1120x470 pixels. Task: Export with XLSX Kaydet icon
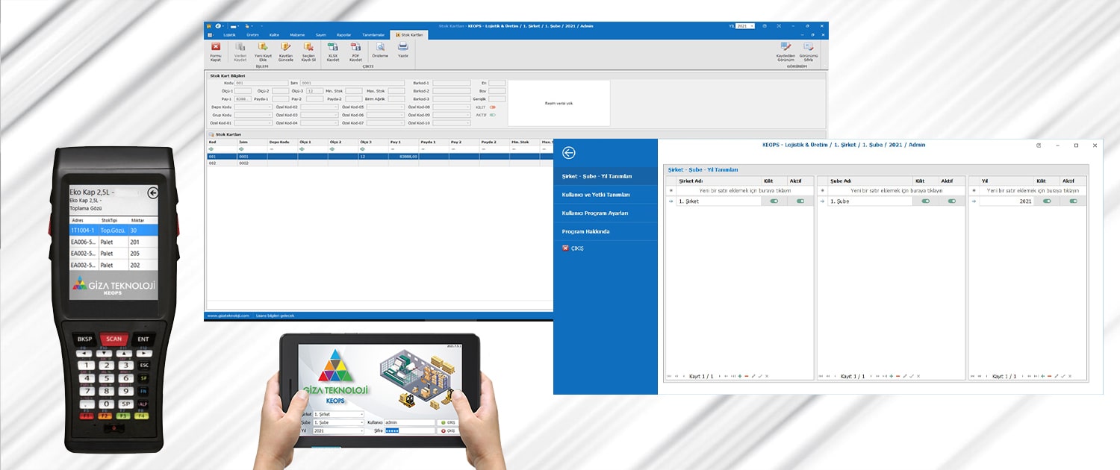333,48
